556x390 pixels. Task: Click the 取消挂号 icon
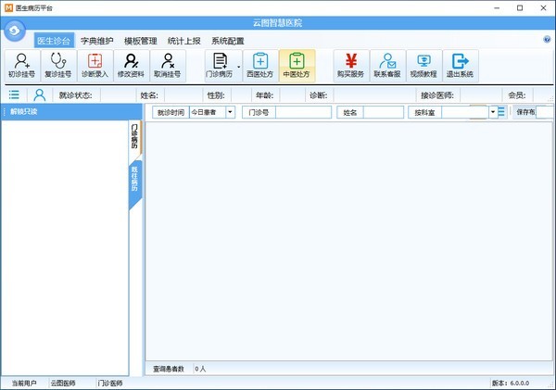[168, 66]
